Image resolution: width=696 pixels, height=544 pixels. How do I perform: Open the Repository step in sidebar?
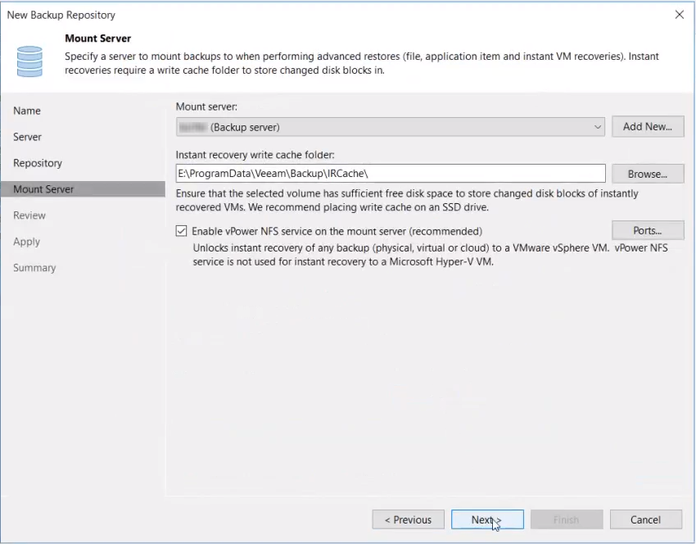38,163
